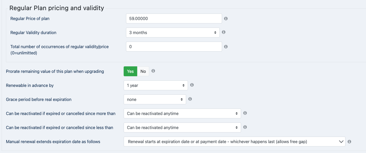Focus the Total number of occurrences field
Screen dimensions: 366x153
(174, 47)
